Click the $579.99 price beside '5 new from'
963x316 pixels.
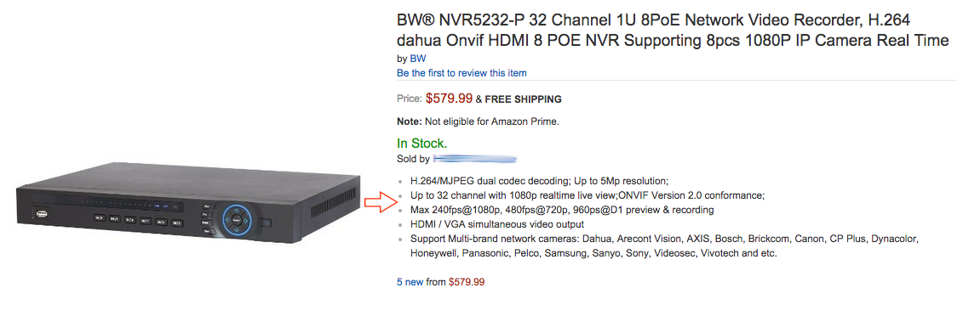point(467,282)
